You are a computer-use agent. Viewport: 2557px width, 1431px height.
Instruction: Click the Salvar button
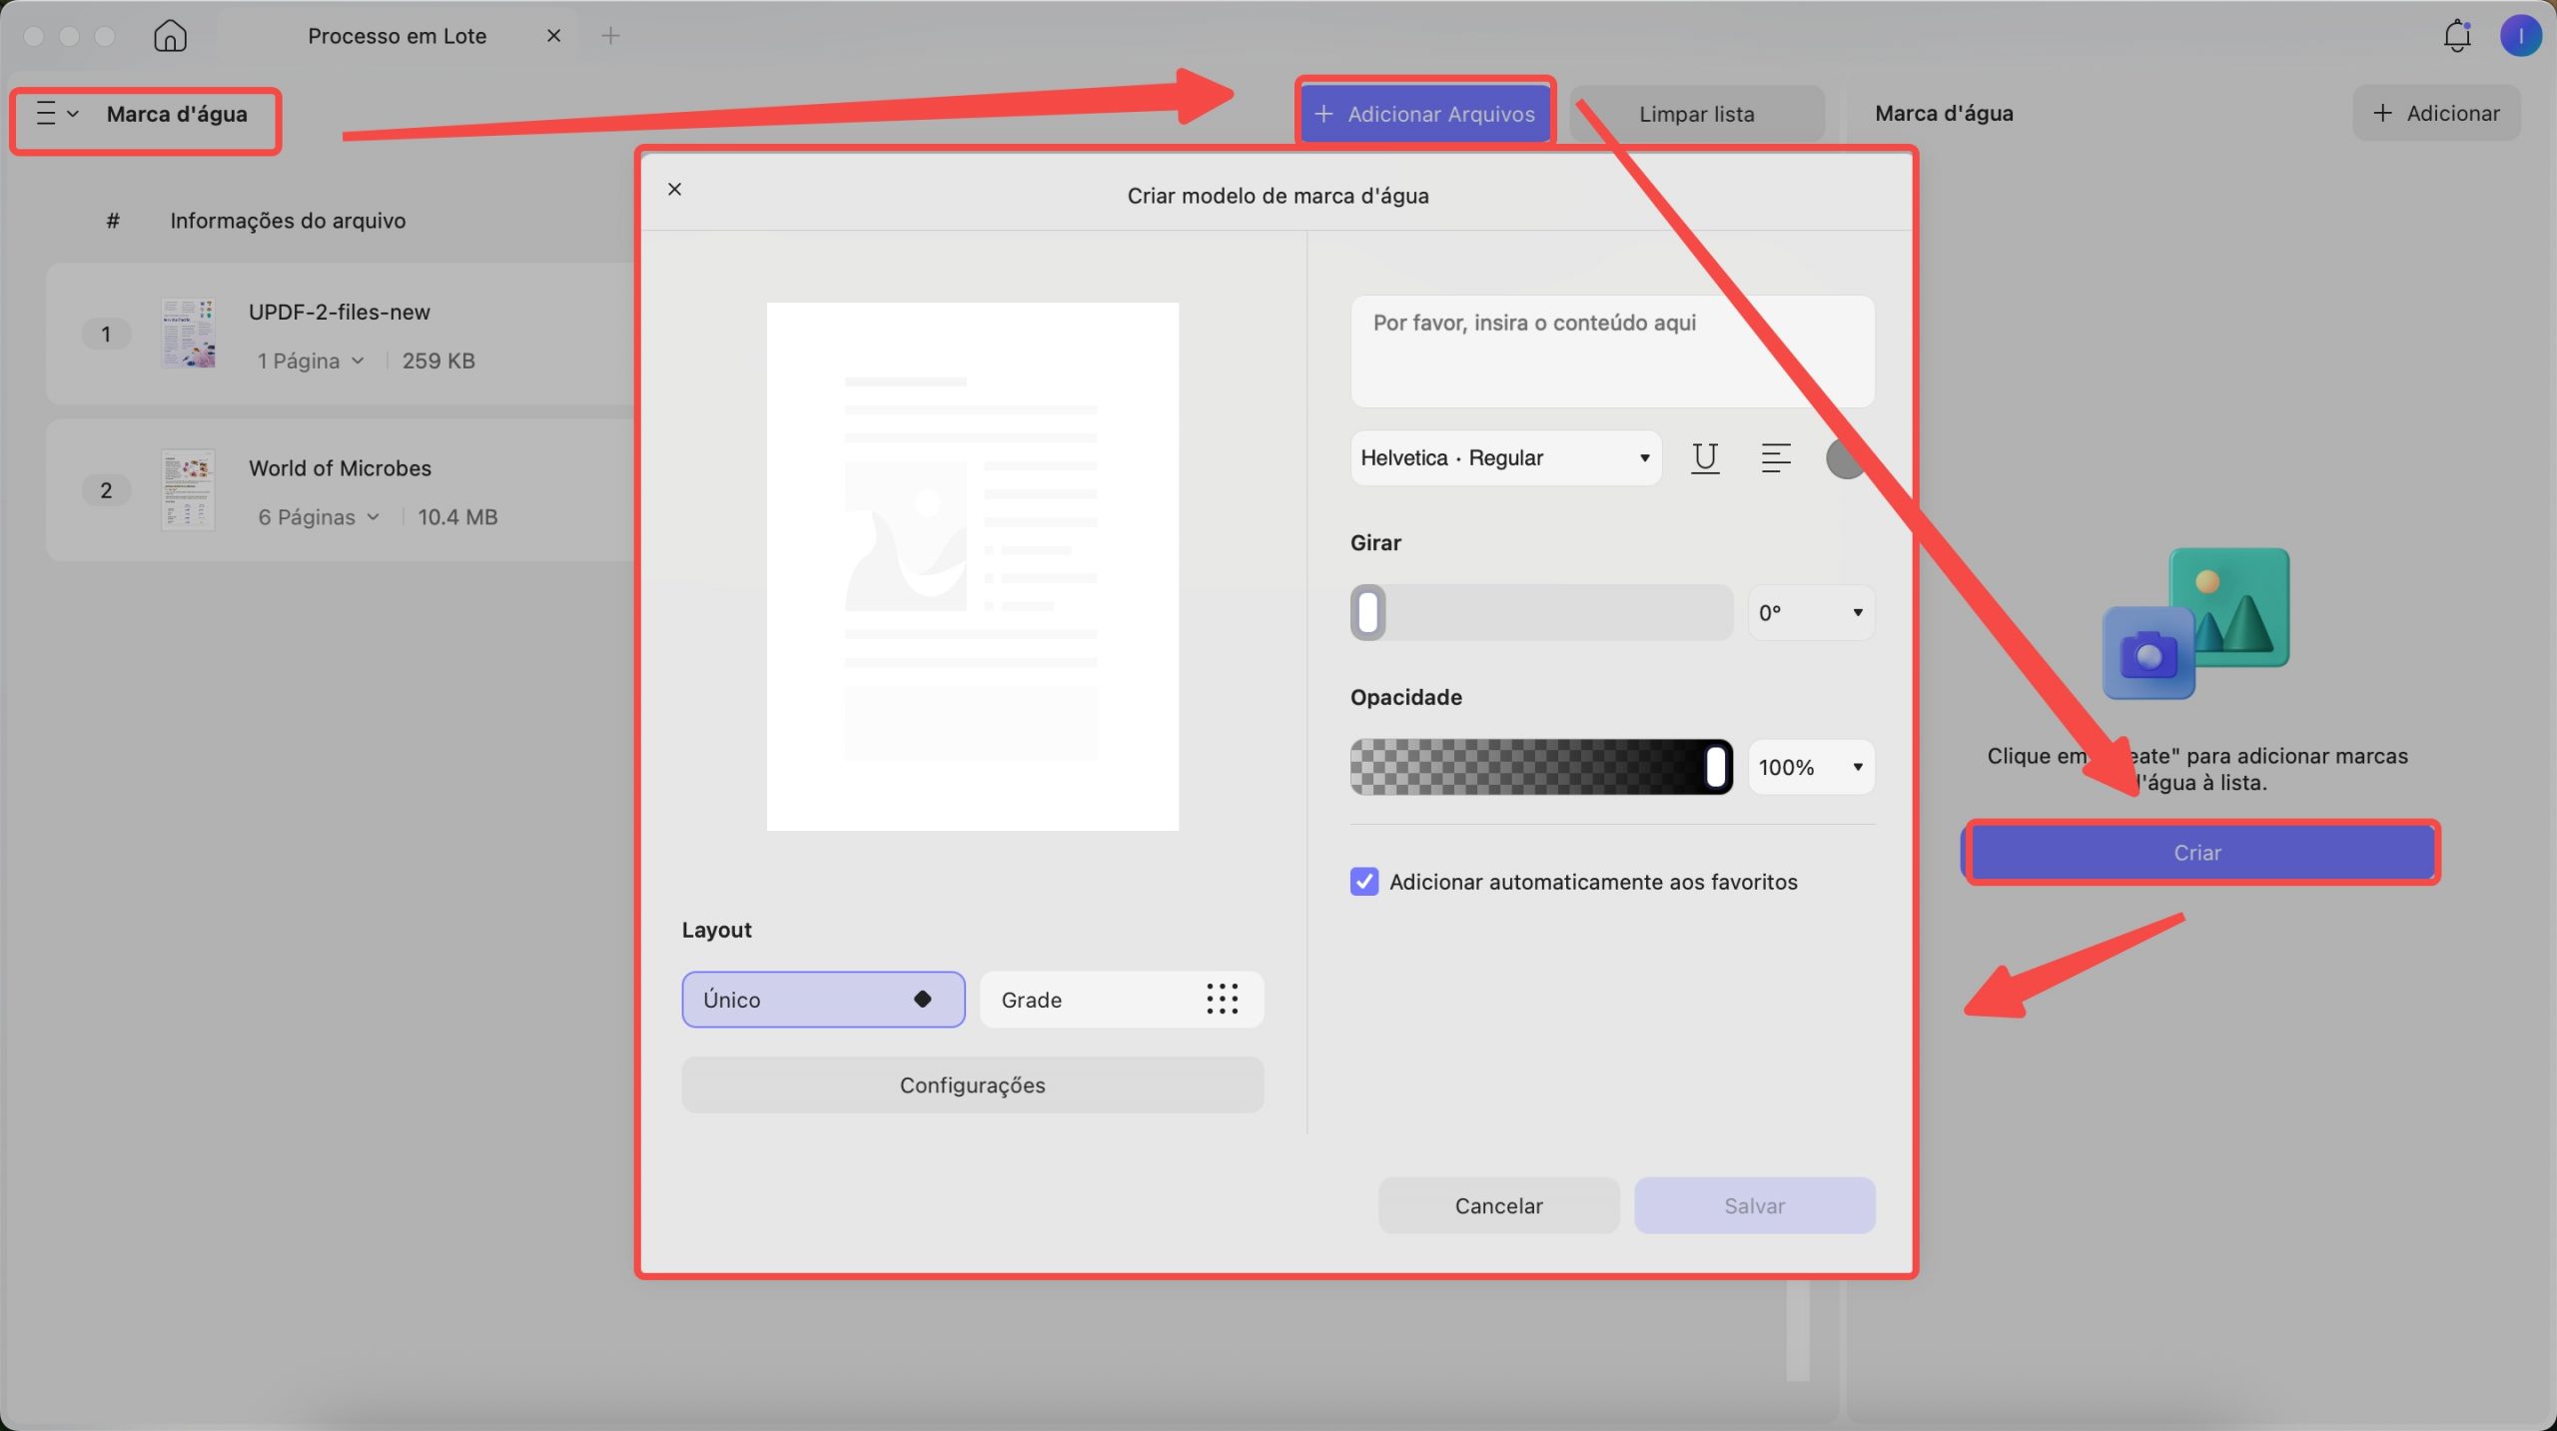click(1754, 1205)
